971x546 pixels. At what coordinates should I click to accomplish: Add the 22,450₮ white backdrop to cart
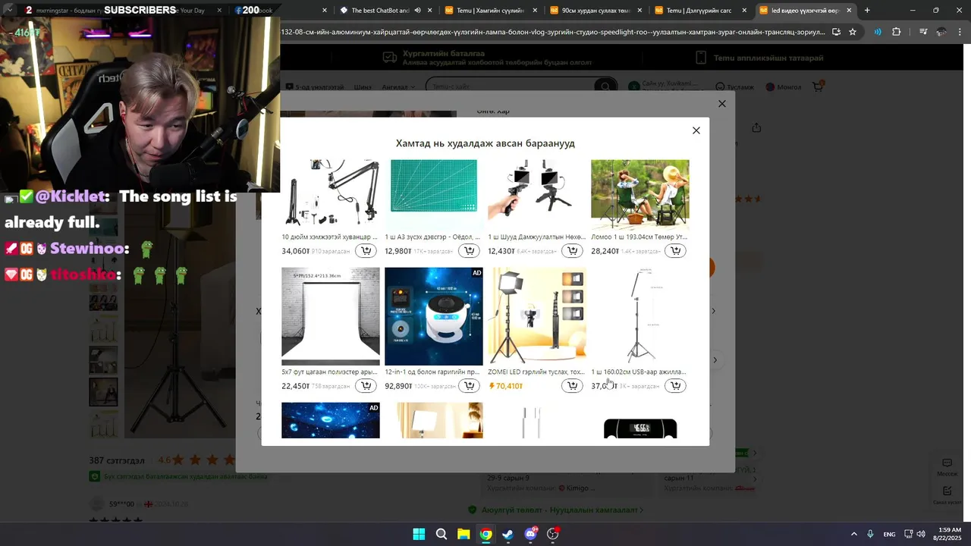(x=366, y=386)
